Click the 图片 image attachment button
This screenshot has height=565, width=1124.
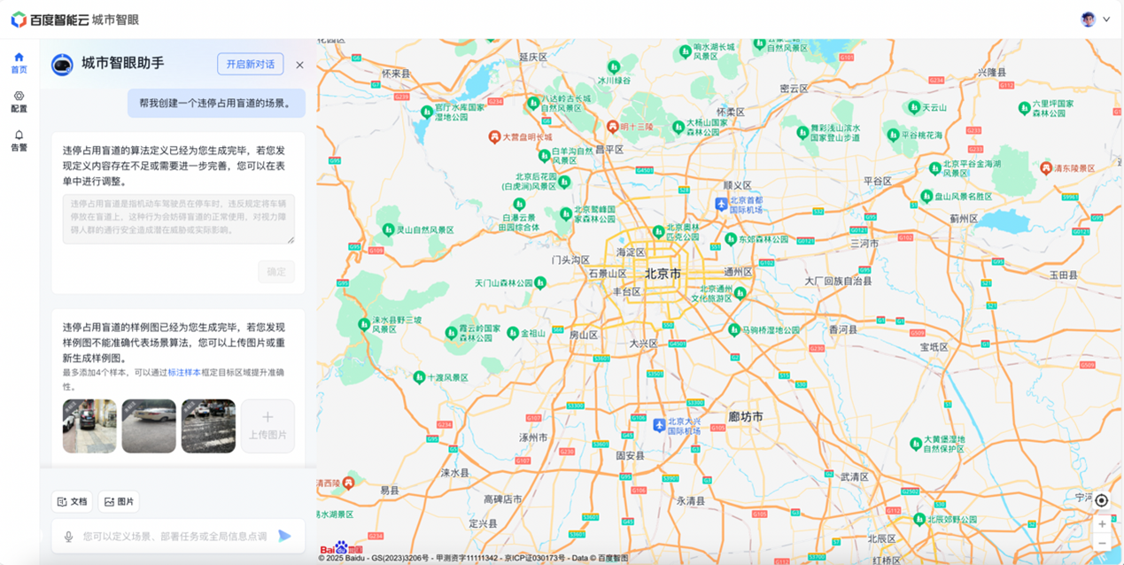click(x=119, y=501)
